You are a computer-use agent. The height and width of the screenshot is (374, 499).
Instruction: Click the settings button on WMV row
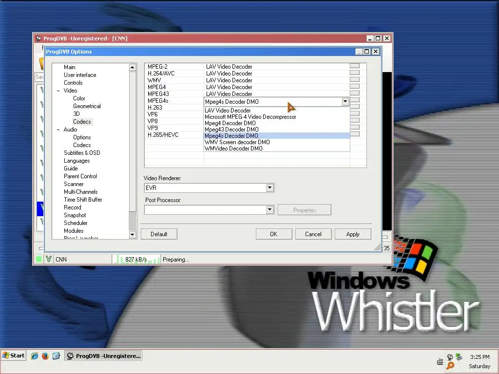point(355,79)
